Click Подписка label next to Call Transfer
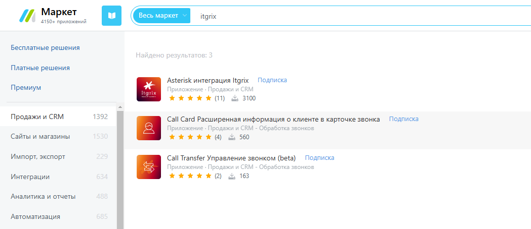 [x=320, y=157]
